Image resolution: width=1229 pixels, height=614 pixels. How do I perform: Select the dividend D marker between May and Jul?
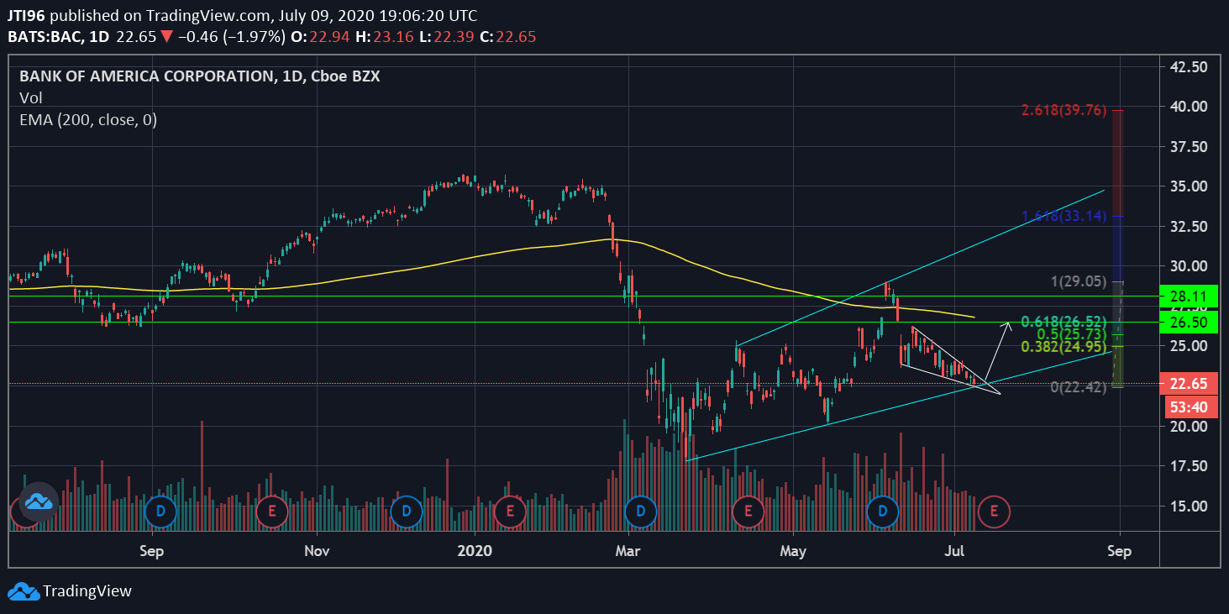coord(882,510)
